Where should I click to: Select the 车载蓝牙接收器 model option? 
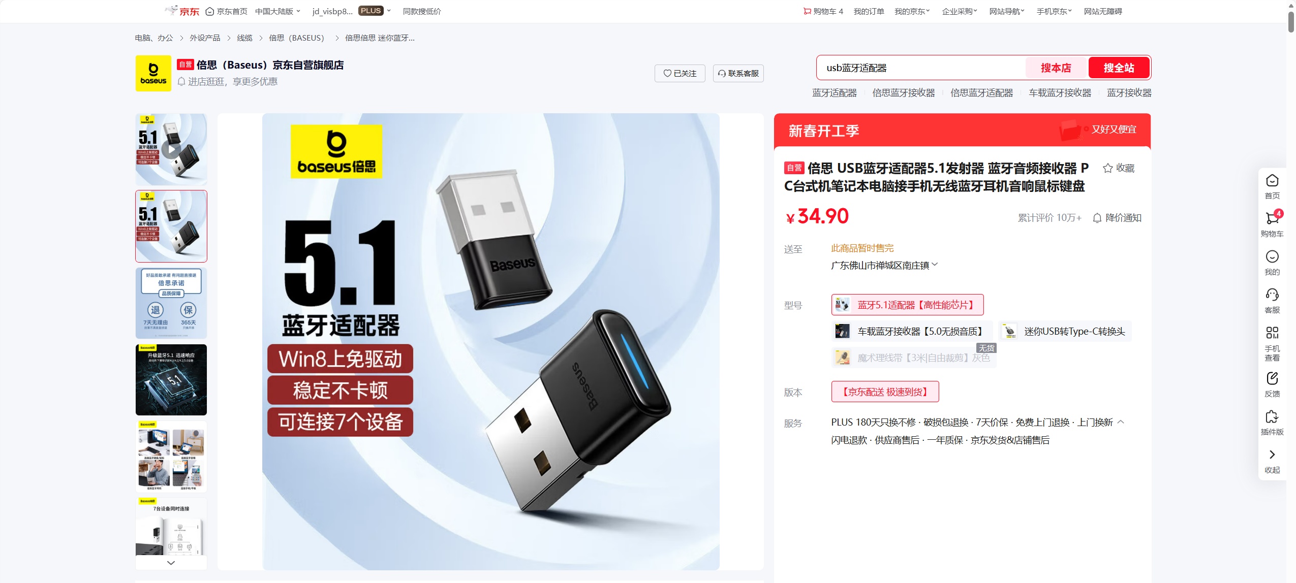tap(912, 331)
